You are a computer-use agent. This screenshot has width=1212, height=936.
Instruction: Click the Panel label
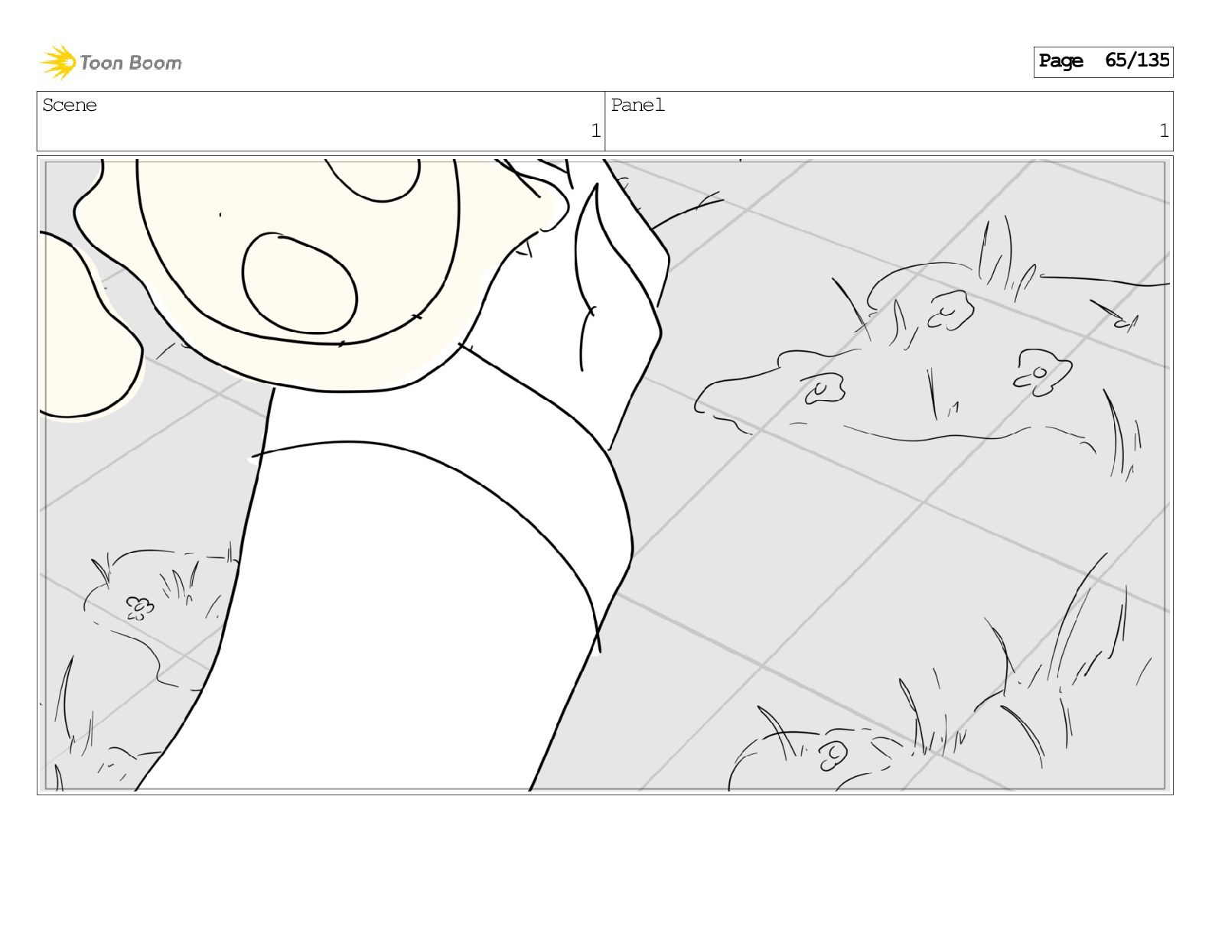(637, 106)
